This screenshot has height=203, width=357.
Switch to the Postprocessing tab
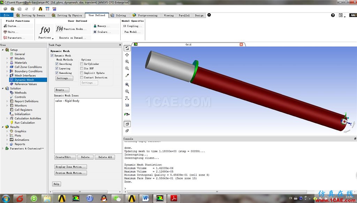[145, 15]
